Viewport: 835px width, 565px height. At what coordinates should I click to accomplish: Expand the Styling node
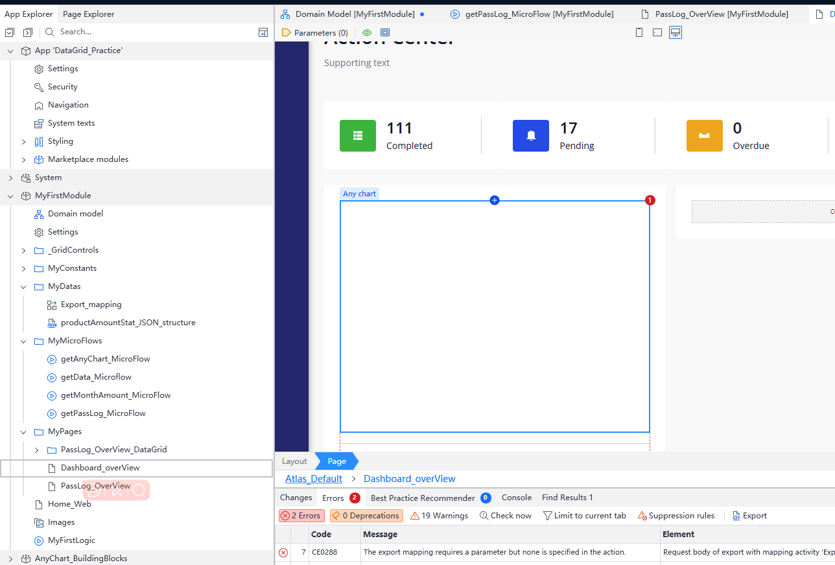pyautogui.click(x=23, y=141)
